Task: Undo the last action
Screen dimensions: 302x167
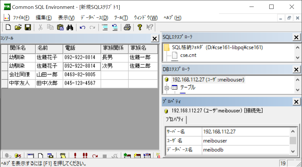Action: [x=82, y=27]
